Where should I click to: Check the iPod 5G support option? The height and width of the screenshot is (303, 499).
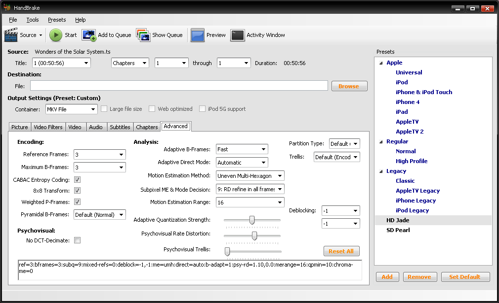[x=202, y=109]
